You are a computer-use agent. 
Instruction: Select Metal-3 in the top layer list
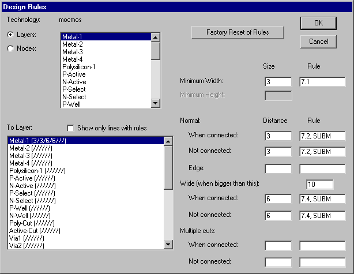[73, 52]
